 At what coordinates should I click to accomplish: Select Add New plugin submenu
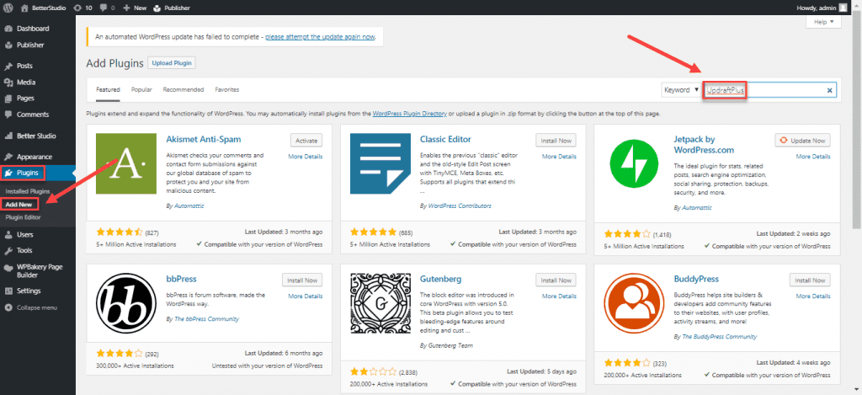[x=19, y=204]
